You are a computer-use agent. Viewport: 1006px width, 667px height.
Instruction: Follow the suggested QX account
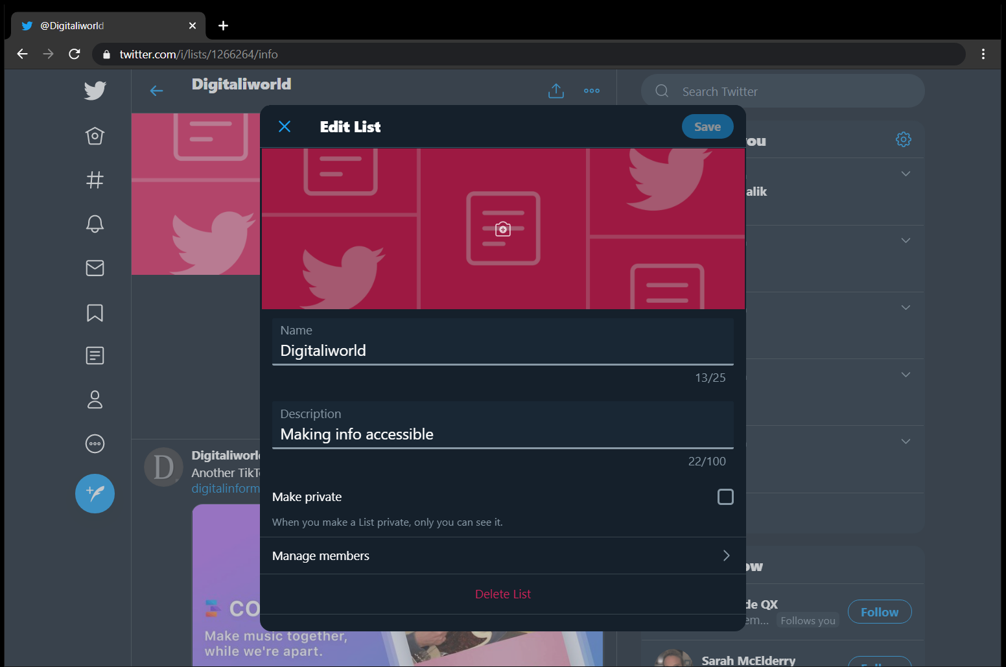pyautogui.click(x=879, y=611)
